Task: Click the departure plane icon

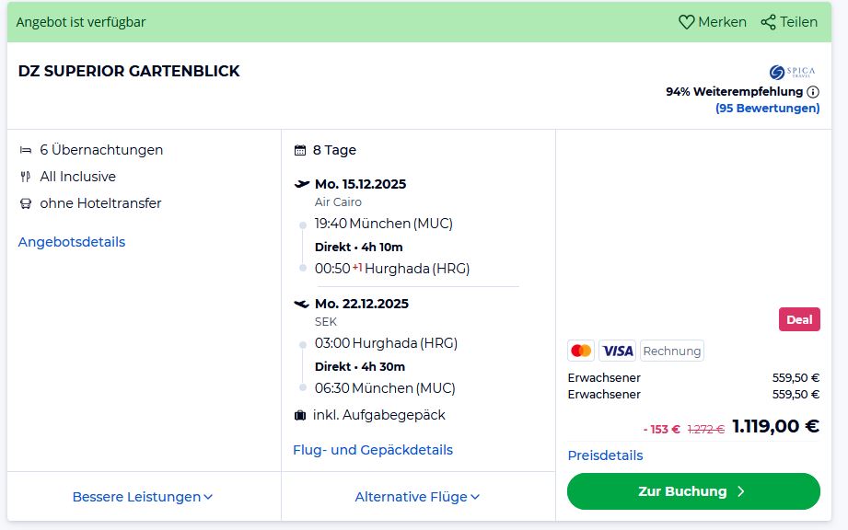Action: (301, 184)
